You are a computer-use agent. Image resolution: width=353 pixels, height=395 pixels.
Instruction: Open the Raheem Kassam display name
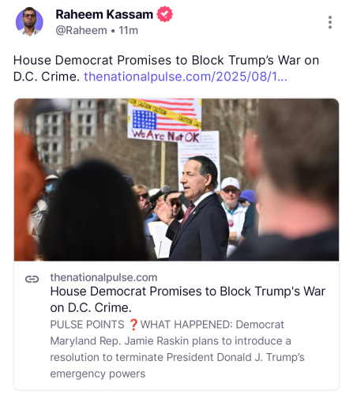(x=104, y=14)
